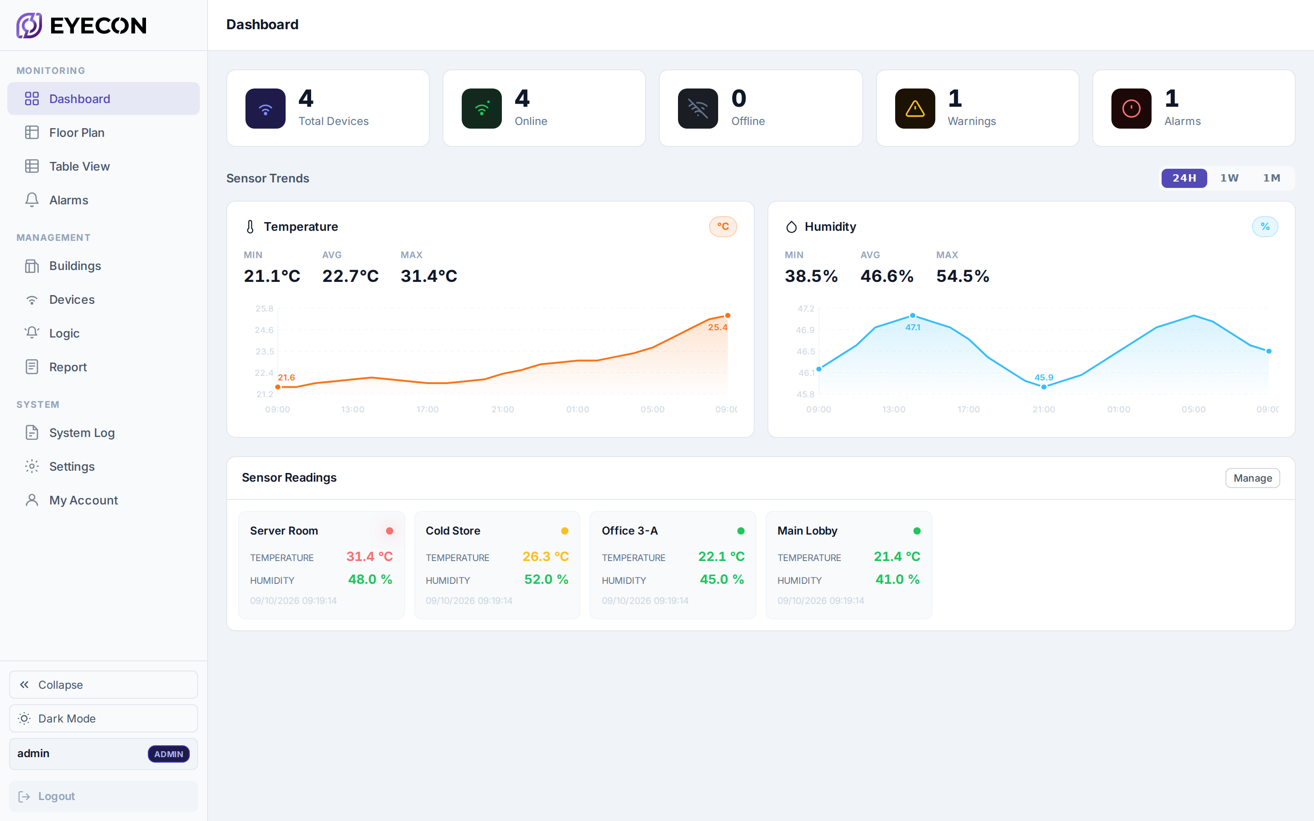This screenshot has width=1314, height=821.
Task: Click the Humidity AVG 46.6% value
Action: tap(886, 276)
